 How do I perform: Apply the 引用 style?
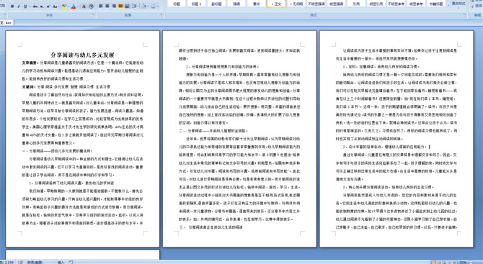[356, 4]
